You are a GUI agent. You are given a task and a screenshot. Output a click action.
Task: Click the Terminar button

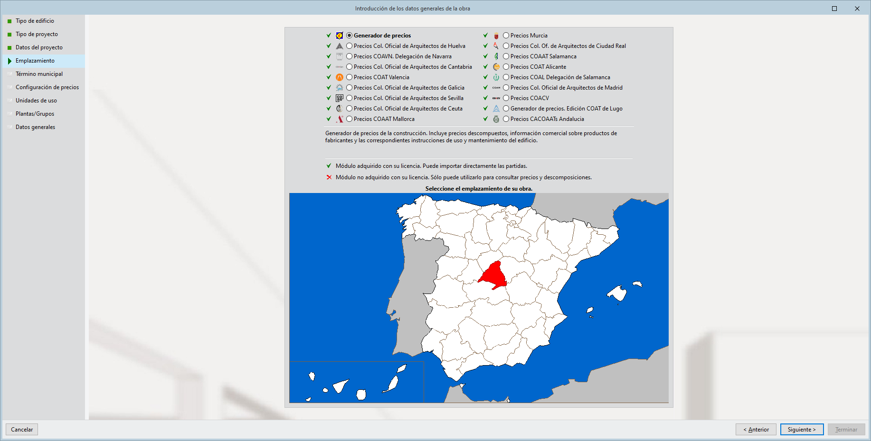point(846,430)
